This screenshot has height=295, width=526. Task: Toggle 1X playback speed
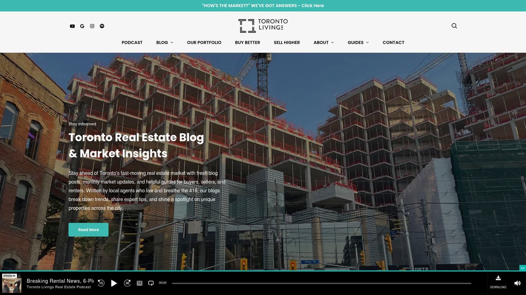pos(139,283)
